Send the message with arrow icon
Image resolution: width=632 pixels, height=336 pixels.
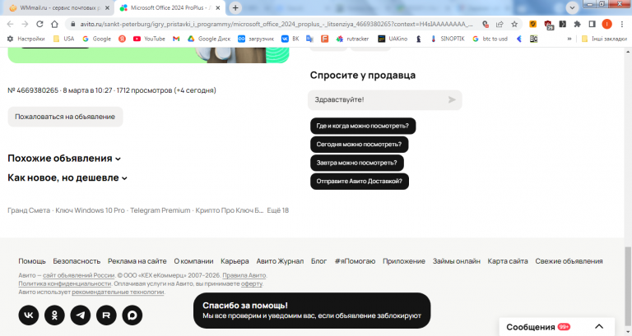pos(452,99)
